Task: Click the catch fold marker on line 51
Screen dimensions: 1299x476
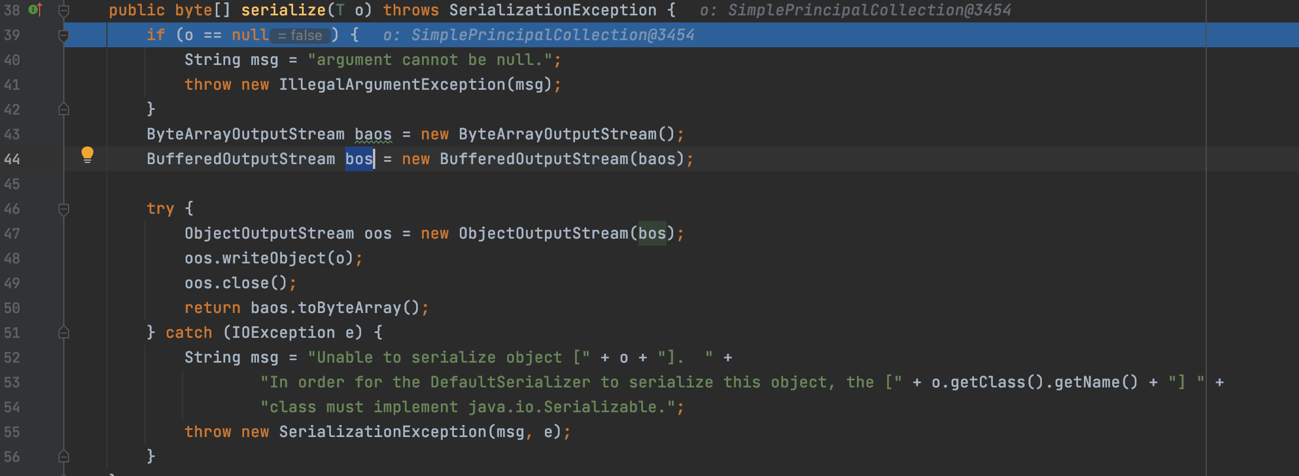Action: click(64, 333)
